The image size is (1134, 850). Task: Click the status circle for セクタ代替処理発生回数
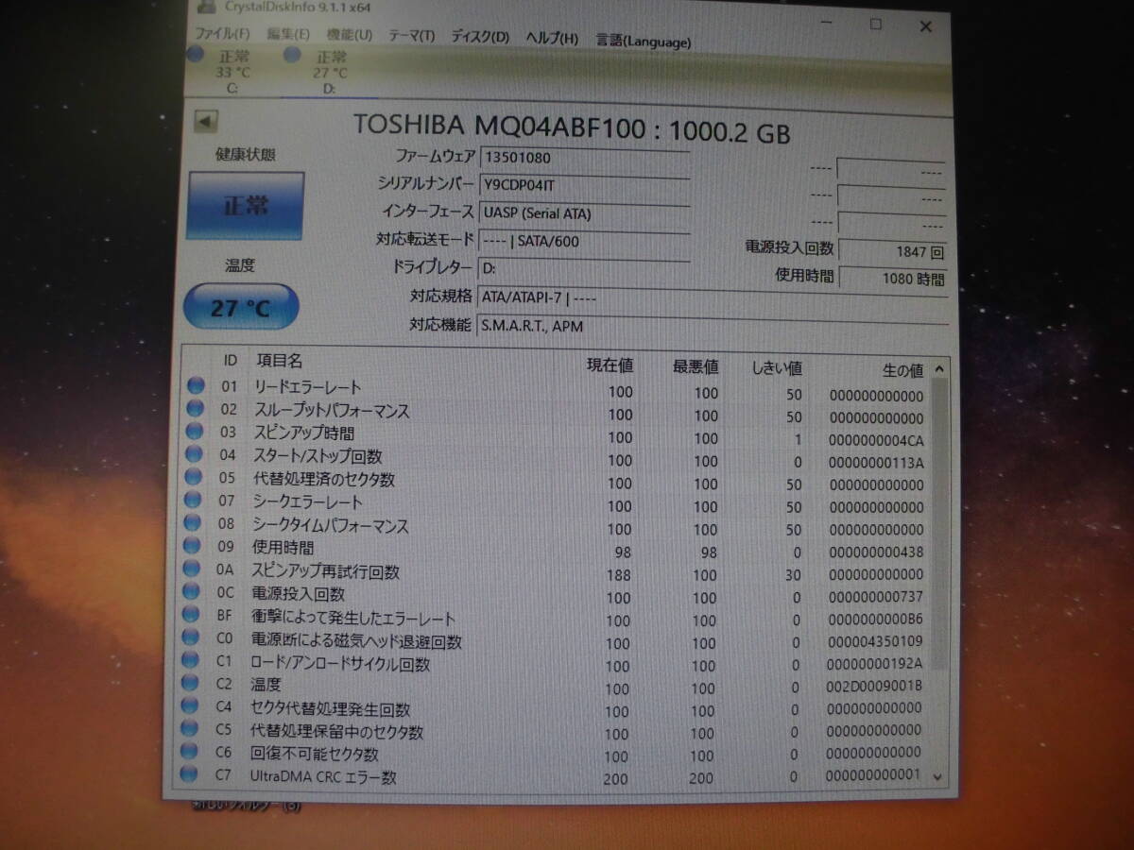191,705
